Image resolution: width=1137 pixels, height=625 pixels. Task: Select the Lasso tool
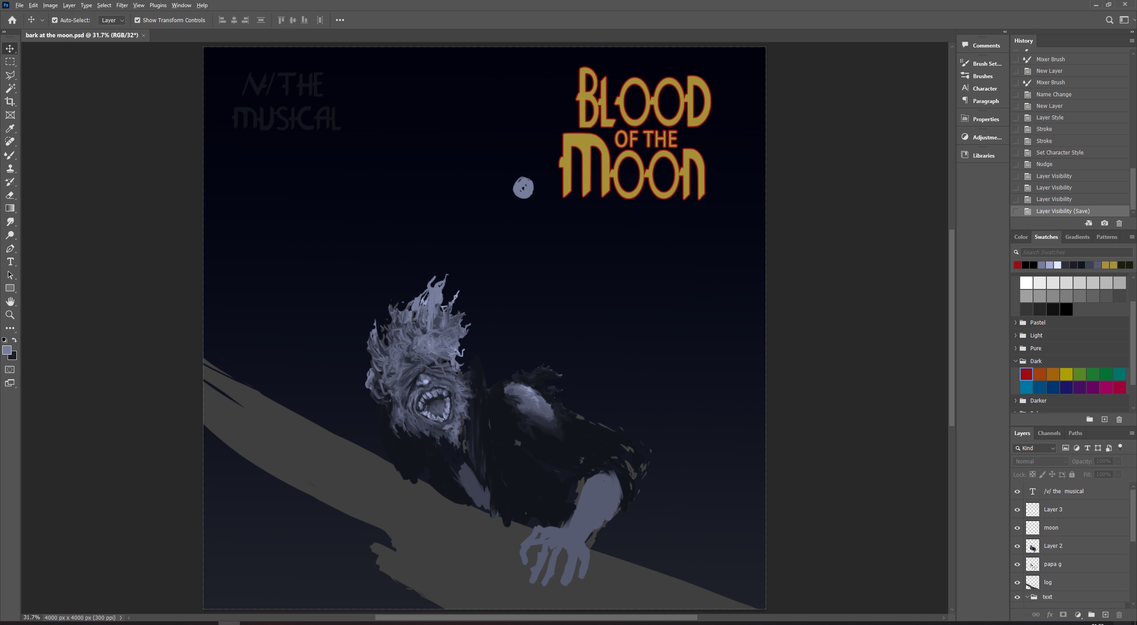tap(10, 75)
